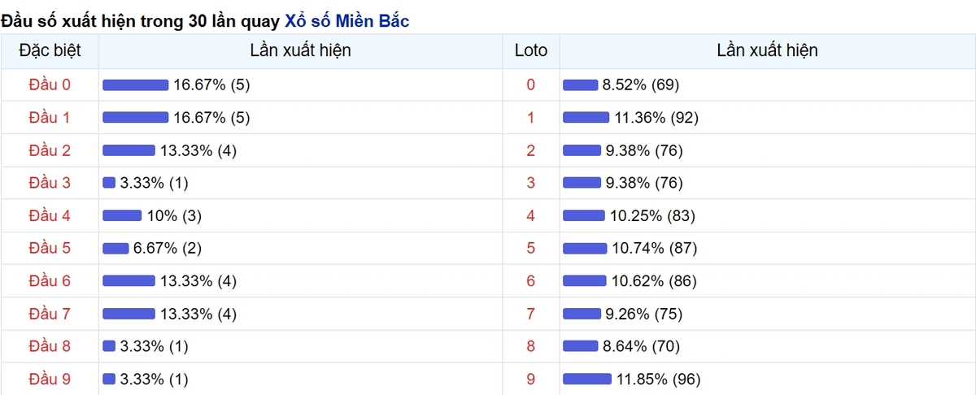This screenshot has height=395, width=976.
Task: Select the Đầu 5 row label
Action: [x=50, y=248]
